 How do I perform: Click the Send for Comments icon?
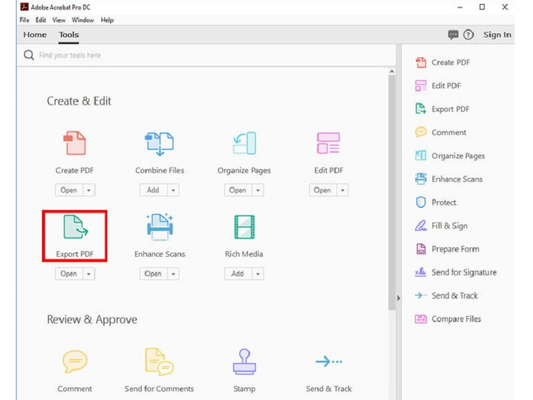[159, 361]
